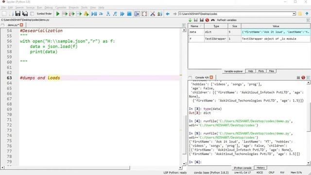Step into function in debugger

[108, 14]
